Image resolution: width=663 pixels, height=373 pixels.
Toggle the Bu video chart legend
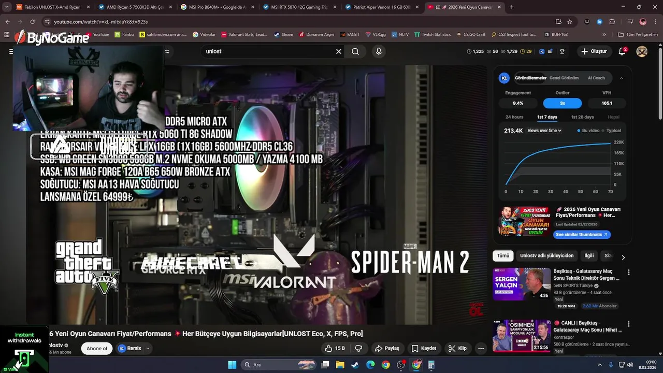click(588, 131)
